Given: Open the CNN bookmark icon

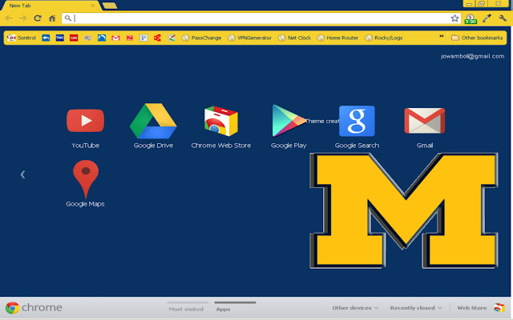Looking at the screenshot, I should pos(74,38).
